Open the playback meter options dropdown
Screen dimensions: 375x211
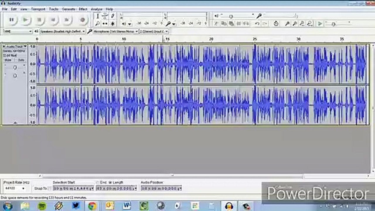(129, 24)
